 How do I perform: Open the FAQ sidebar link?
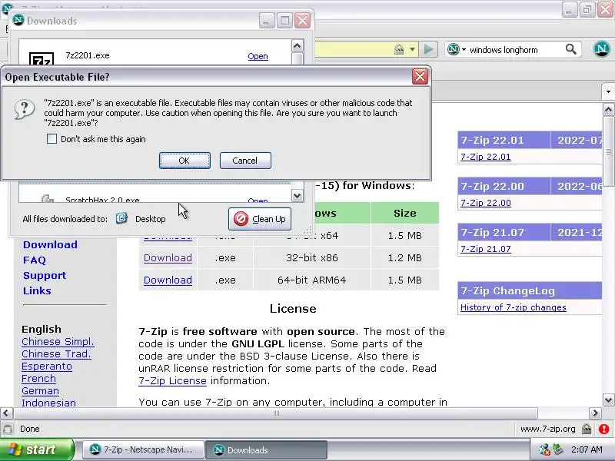pos(35,260)
